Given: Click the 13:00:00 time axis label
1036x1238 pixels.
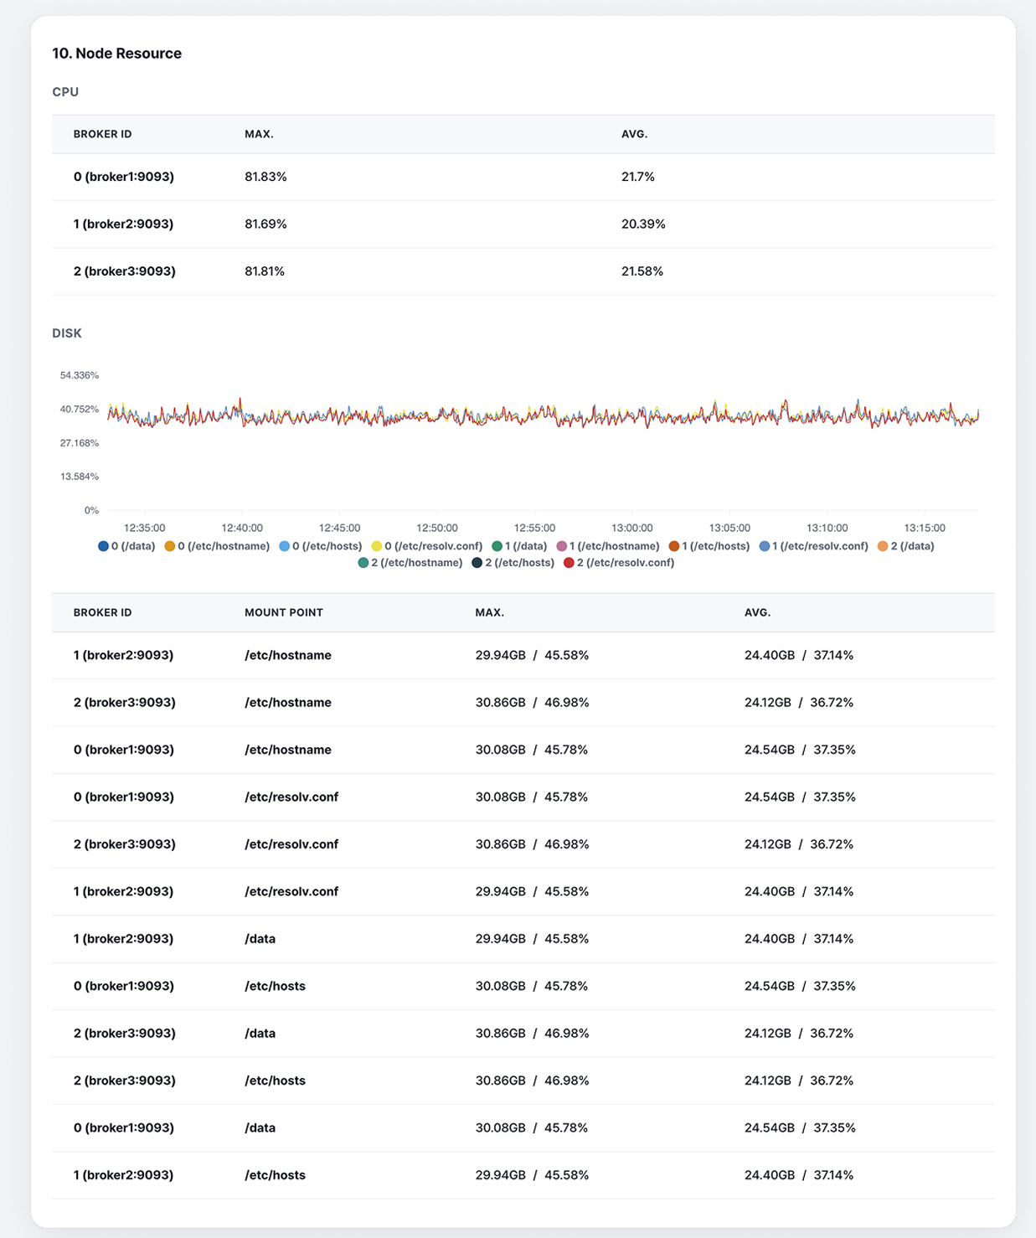Looking at the screenshot, I should coord(631,528).
